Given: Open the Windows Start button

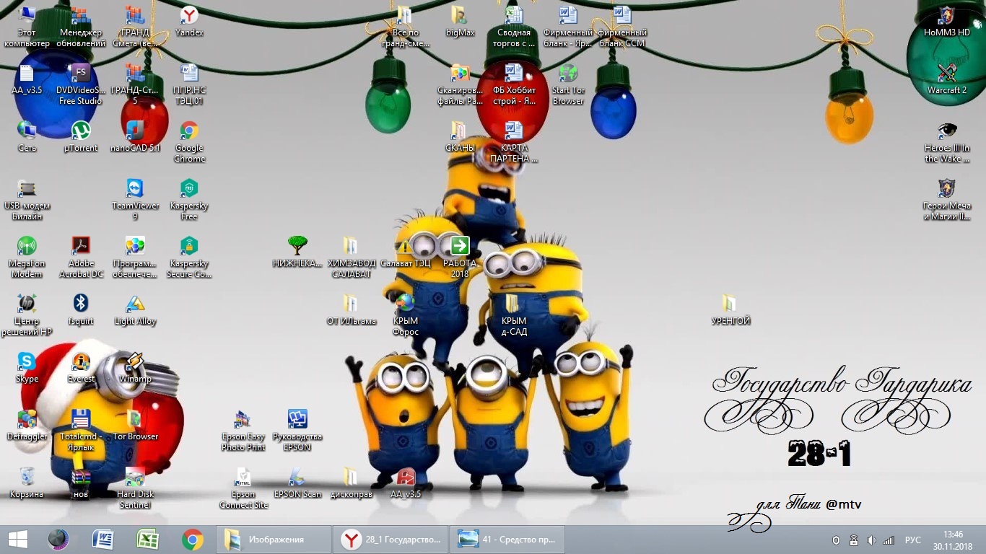Looking at the screenshot, I should coord(17,540).
